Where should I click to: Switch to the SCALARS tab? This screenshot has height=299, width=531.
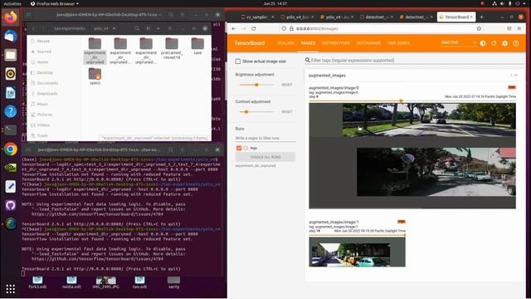tap(285, 43)
